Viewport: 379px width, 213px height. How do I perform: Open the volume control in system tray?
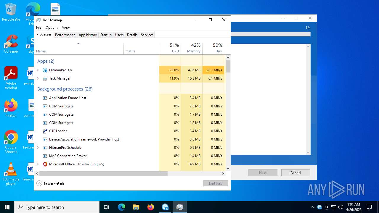[x=341, y=207]
